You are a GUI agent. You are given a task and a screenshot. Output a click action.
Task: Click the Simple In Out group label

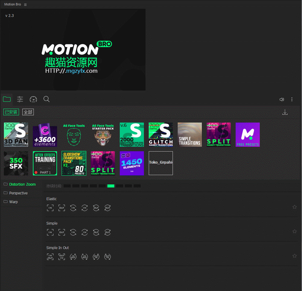pyautogui.click(x=57, y=248)
